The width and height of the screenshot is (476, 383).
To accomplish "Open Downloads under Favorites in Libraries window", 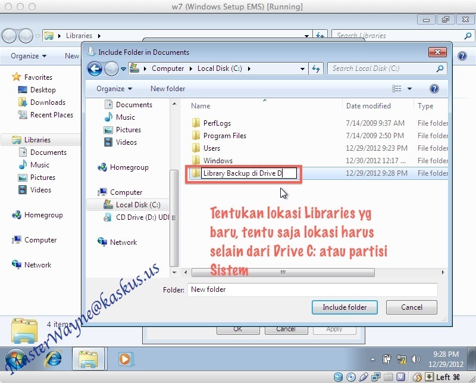I will (x=48, y=102).
